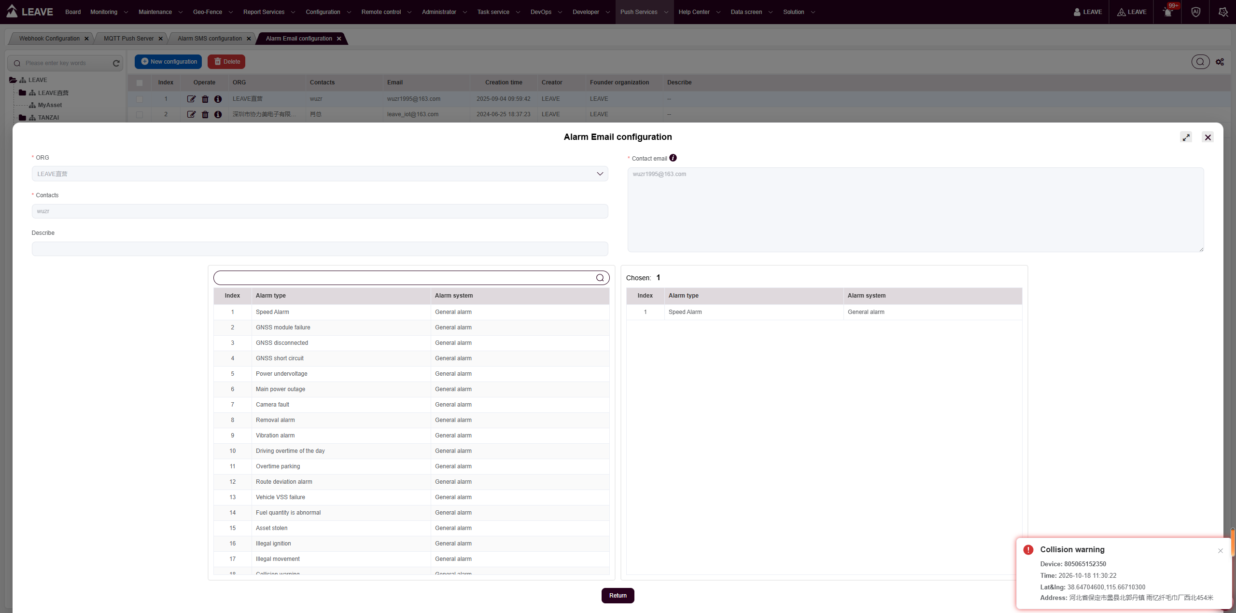Toggle the select-all checkbox in table header
Image resolution: width=1236 pixels, height=613 pixels.
coord(140,82)
